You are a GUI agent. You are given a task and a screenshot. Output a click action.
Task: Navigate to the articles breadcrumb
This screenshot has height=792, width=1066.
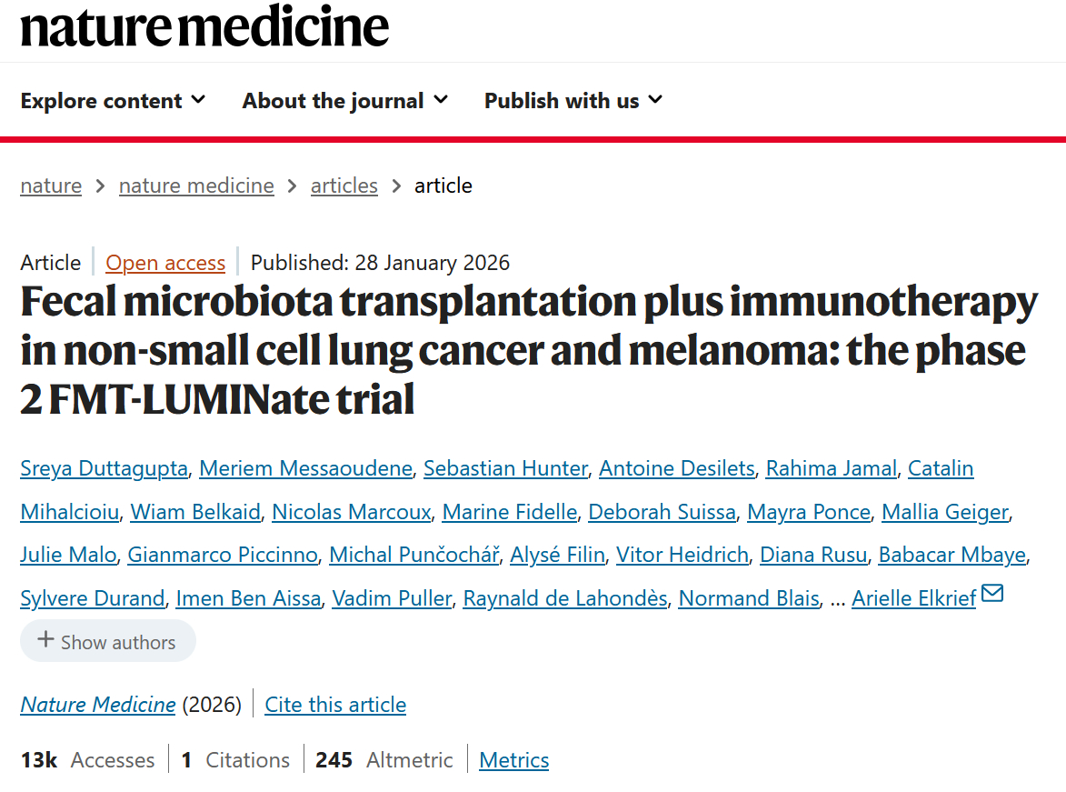pos(344,185)
